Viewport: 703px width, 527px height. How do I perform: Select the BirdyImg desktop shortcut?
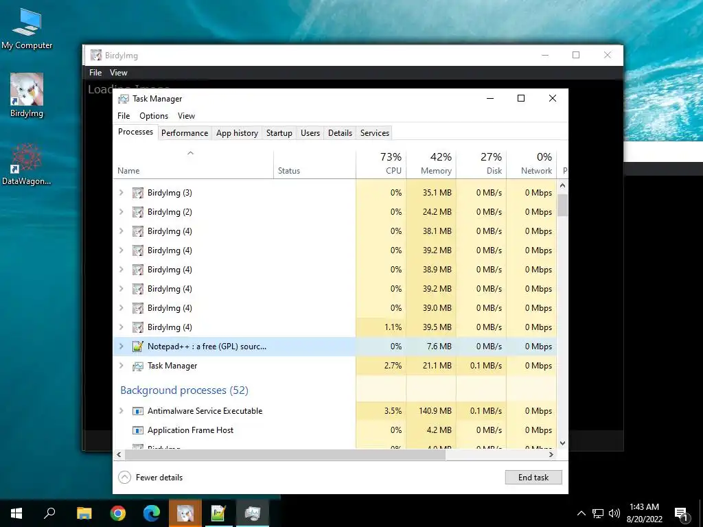27,95
